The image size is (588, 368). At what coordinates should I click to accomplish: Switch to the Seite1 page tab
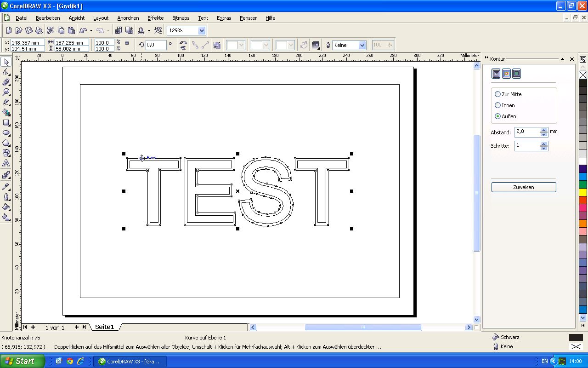(105, 327)
